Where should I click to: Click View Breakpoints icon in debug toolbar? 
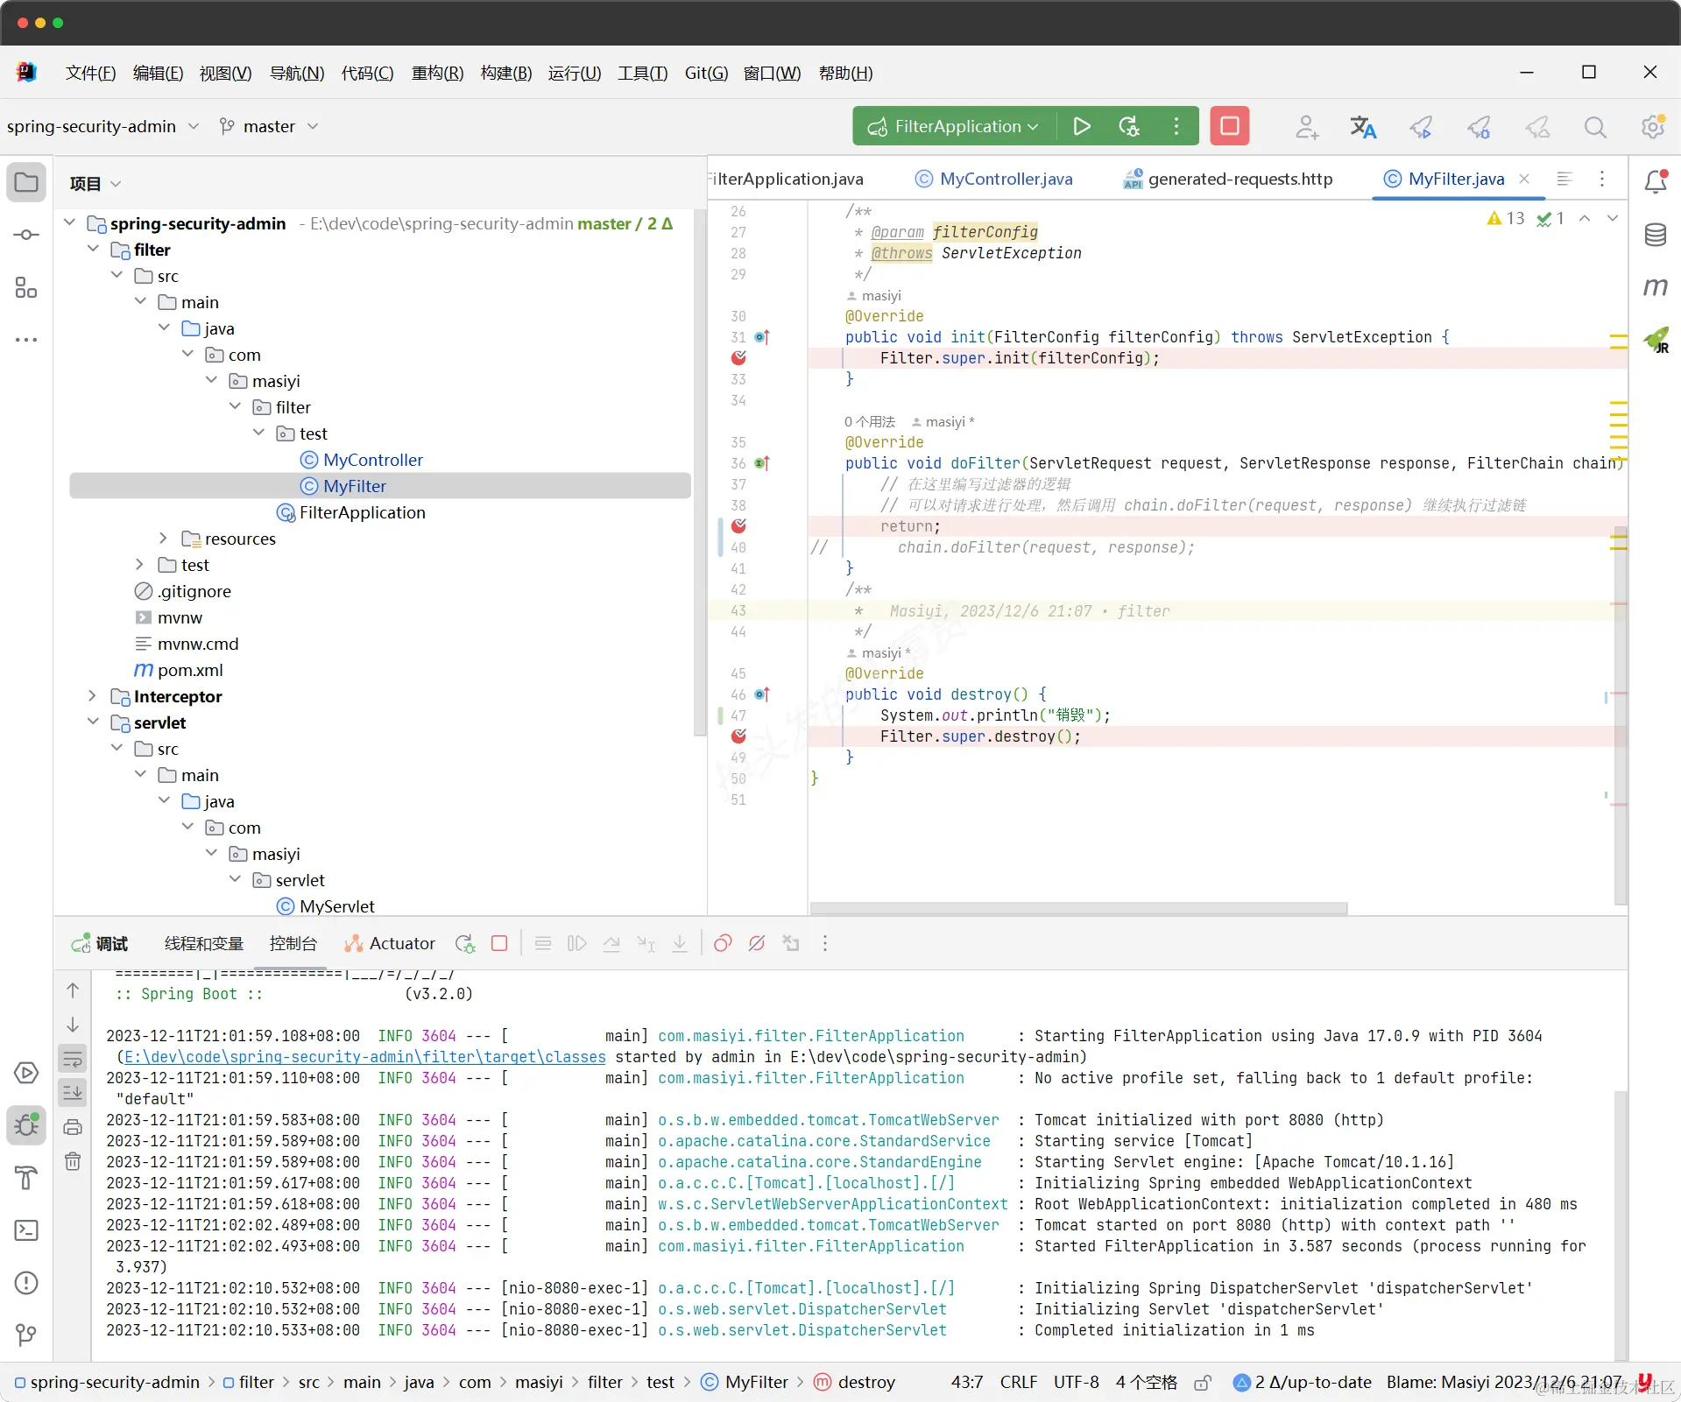tap(723, 943)
